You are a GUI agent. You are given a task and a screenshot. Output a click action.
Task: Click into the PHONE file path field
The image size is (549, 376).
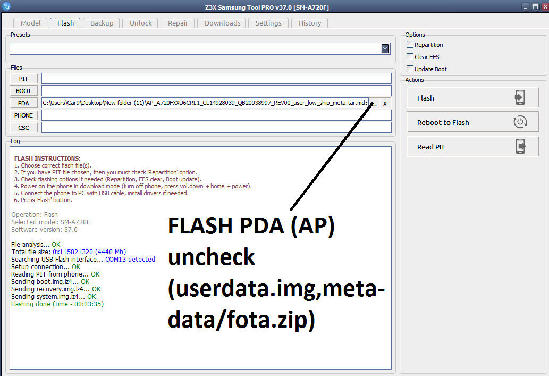216,115
